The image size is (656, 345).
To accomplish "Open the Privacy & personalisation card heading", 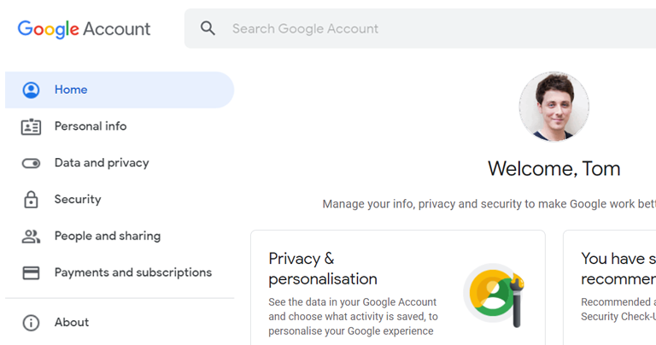I will pos(323,268).
